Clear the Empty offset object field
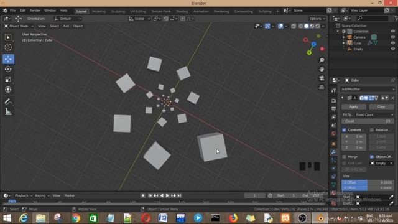Image resolution: width=398 pixels, height=224 pixels. [391, 163]
